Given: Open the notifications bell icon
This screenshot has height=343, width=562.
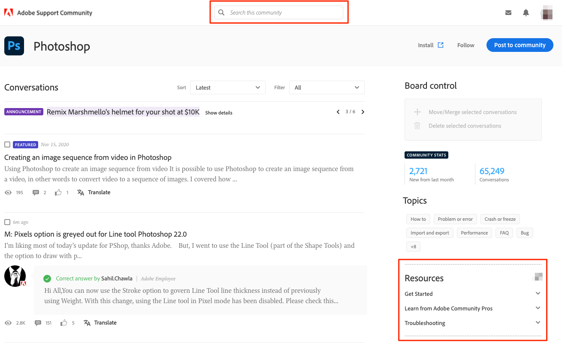Looking at the screenshot, I should (x=526, y=12).
